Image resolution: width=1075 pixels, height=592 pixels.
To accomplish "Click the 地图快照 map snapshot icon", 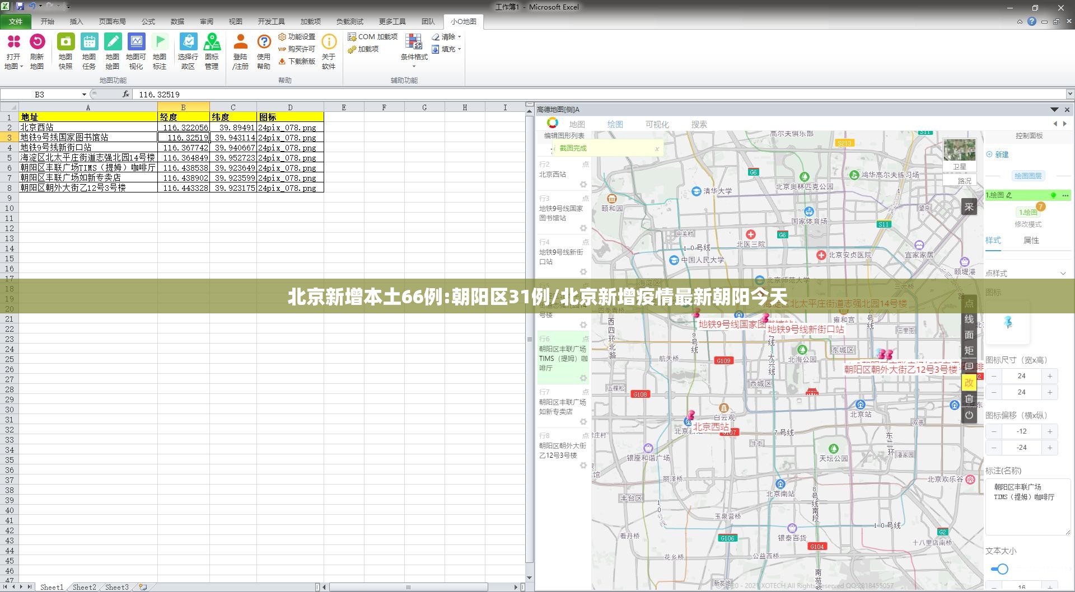I will click(x=66, y=41).
